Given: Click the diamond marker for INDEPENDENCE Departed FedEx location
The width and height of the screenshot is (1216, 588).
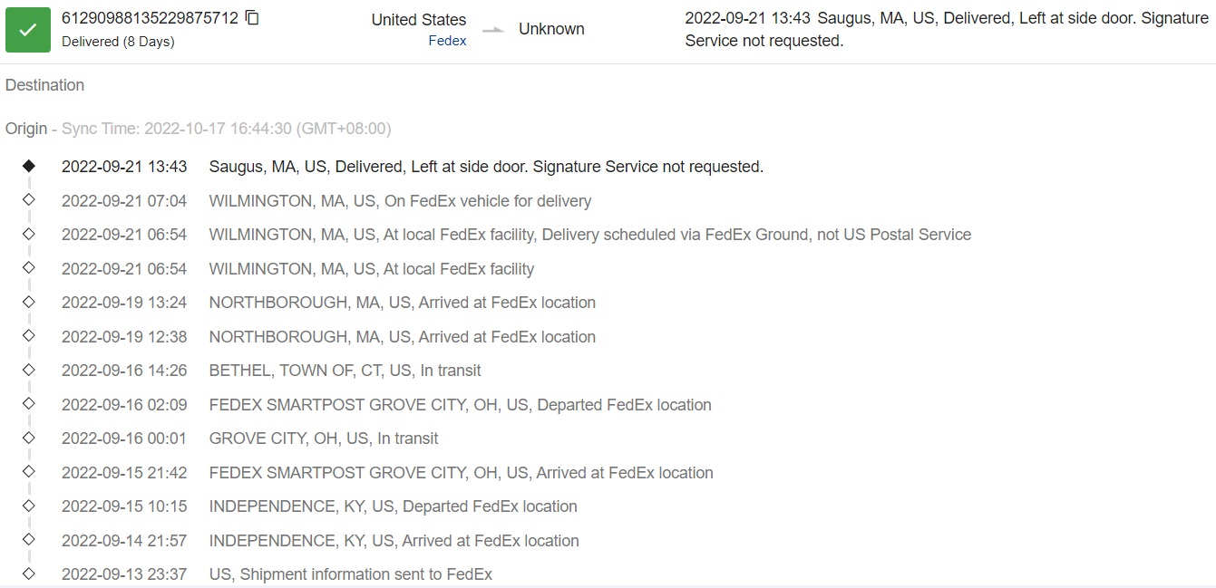Looking at the screenshot, I should tap(29, 506).
